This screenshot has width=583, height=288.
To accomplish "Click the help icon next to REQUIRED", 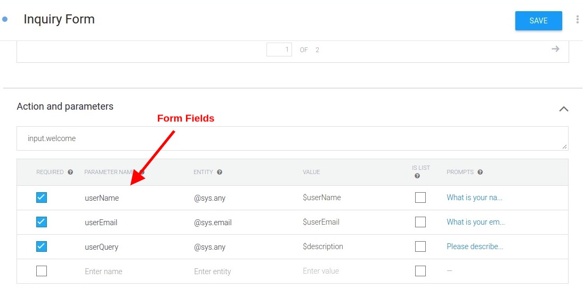I will (x=70, y=172).
